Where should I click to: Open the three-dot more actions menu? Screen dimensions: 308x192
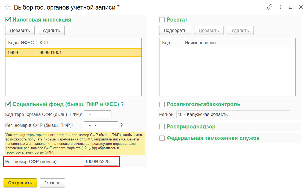coord(280,7)
